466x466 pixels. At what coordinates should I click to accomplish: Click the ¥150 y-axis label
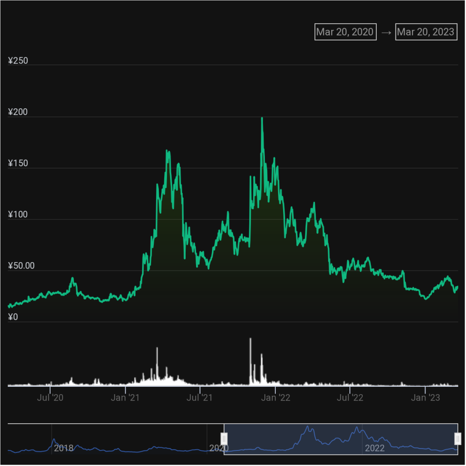[18, 163]
